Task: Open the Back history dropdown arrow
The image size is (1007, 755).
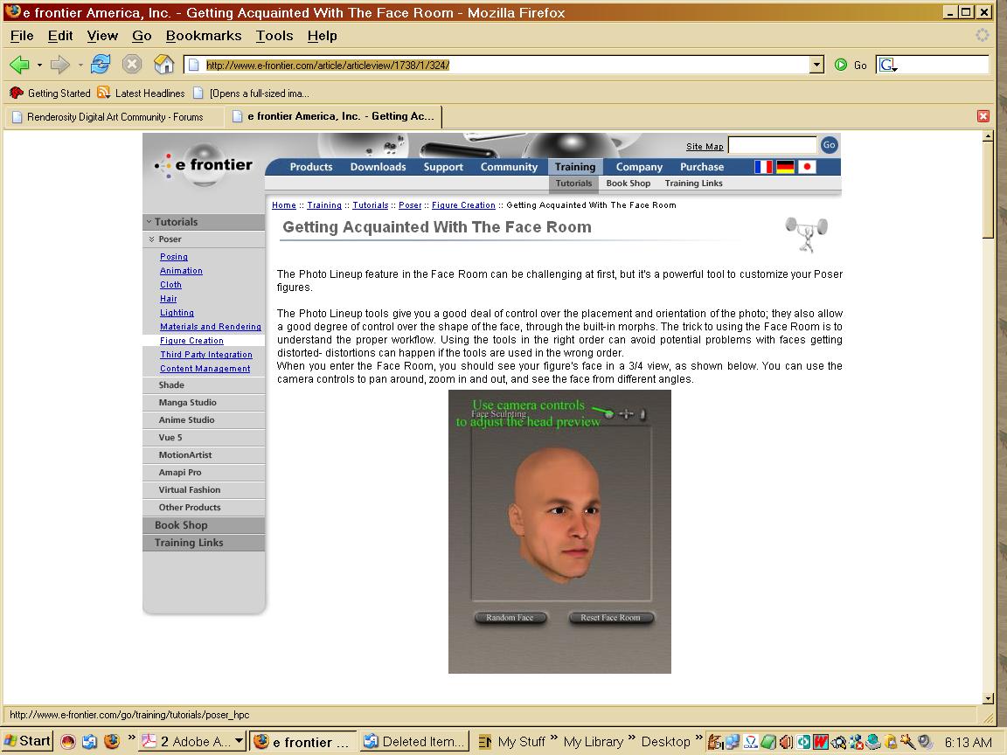Action: [39, 65]
